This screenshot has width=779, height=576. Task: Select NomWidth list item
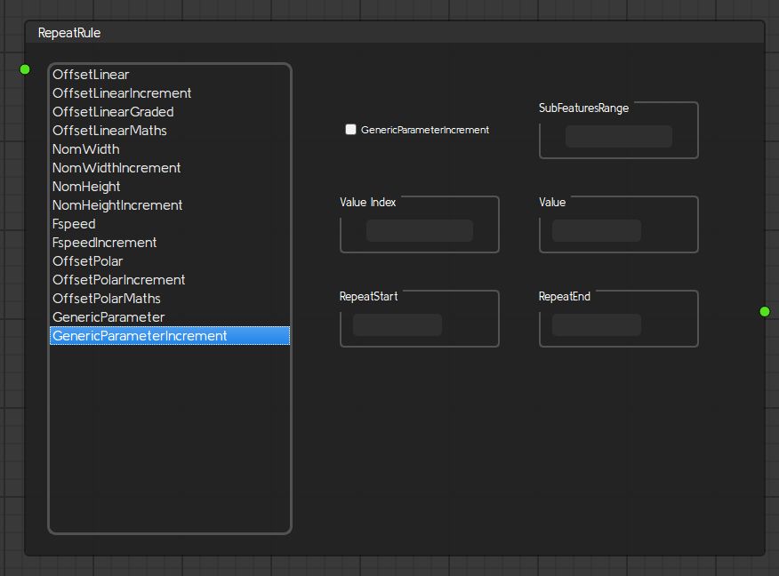(x=170, y=149)
